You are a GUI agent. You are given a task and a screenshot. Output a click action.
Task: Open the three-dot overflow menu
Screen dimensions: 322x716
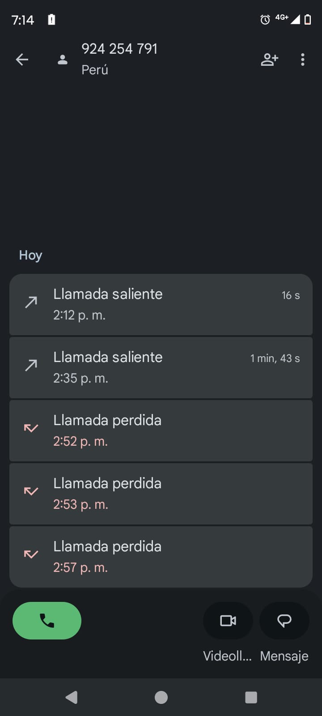point(303,60)
